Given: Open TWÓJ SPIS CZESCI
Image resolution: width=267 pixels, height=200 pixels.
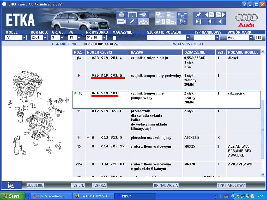Looking at the screenshot, I should [187, 44].
